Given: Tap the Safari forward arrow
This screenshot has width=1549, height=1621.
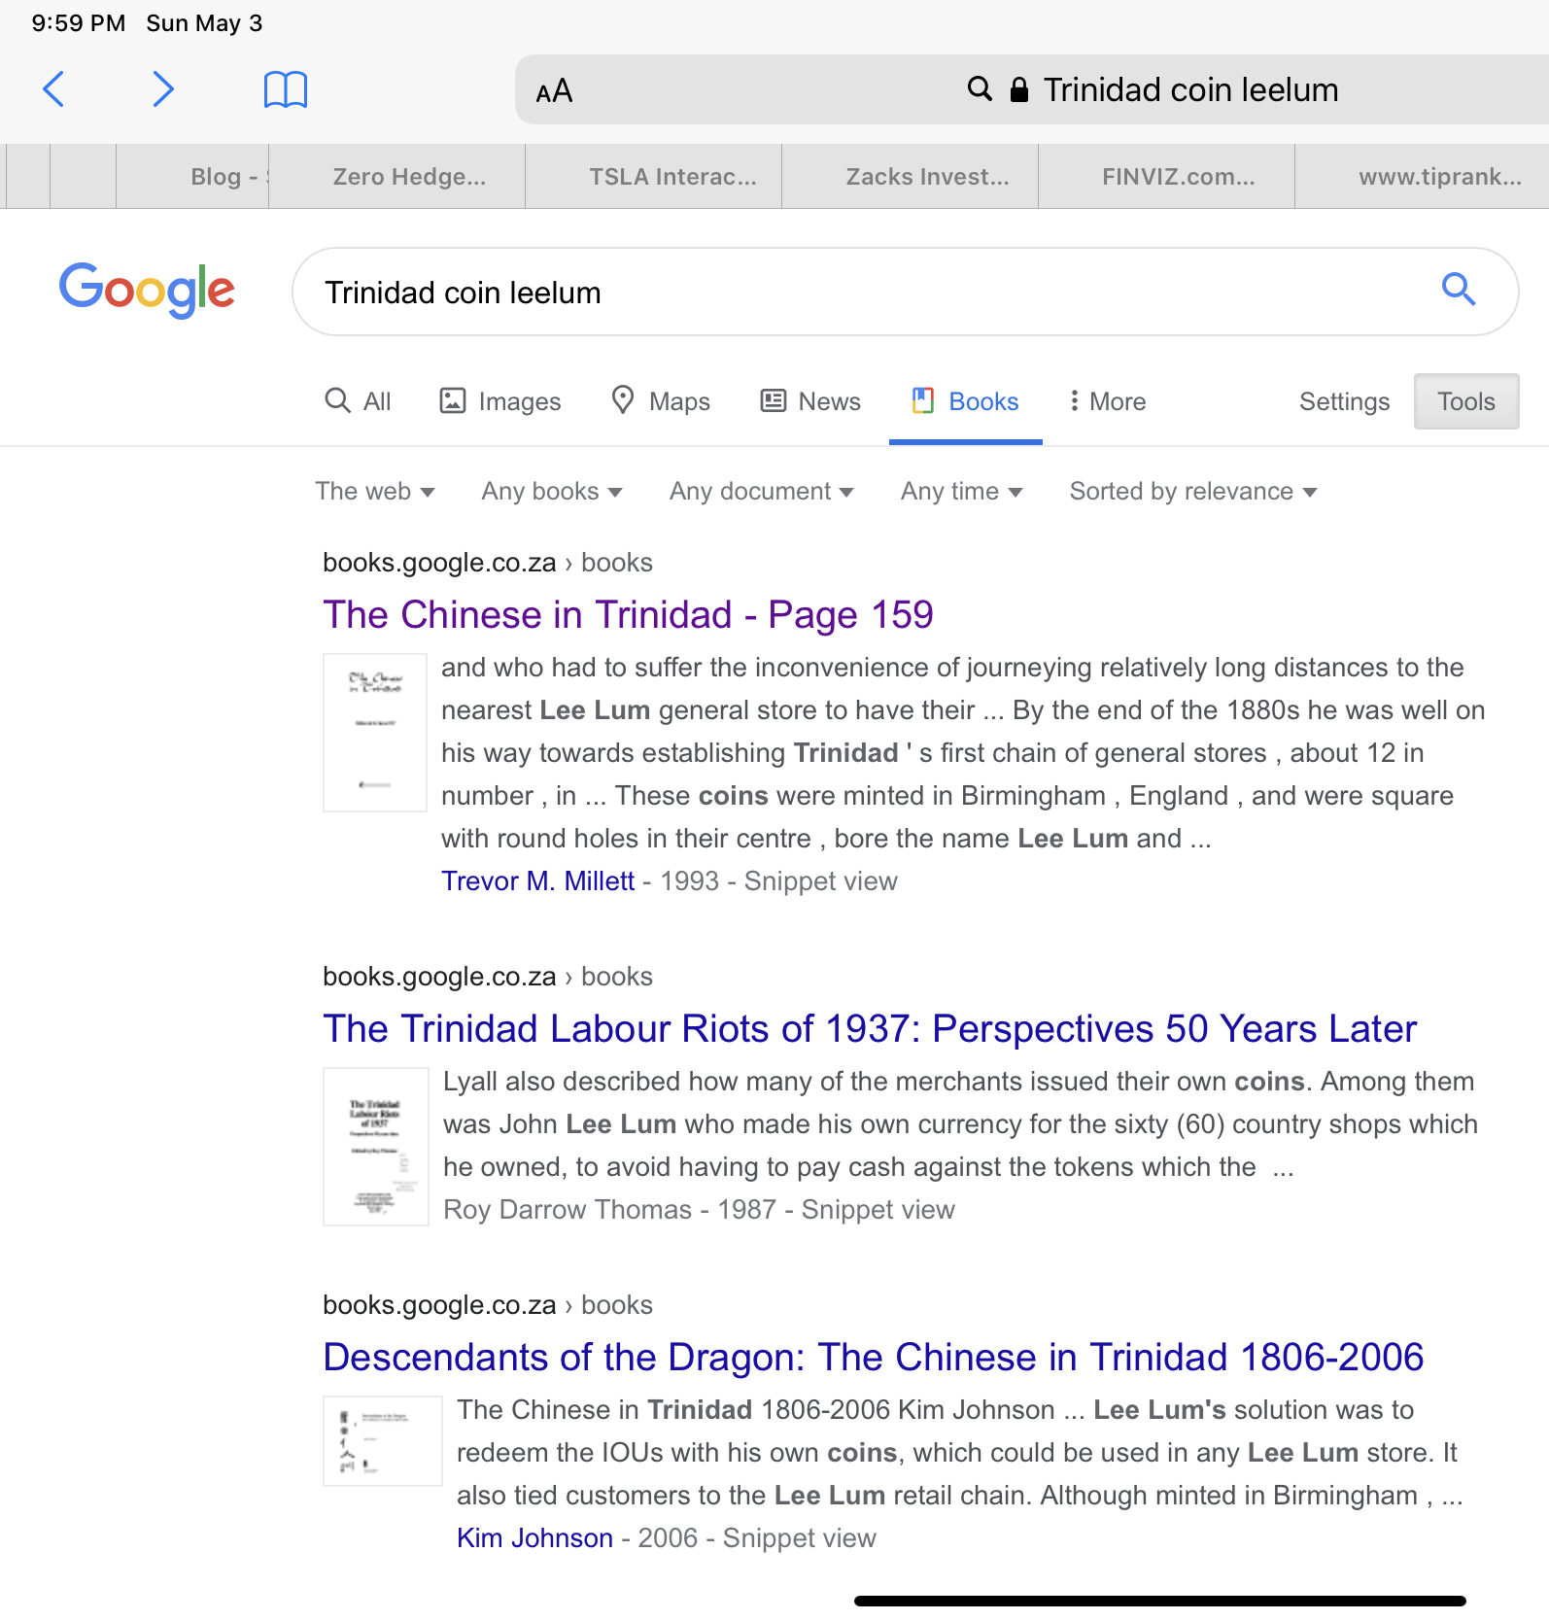Looking at the screenshot, I should [163, 89].
